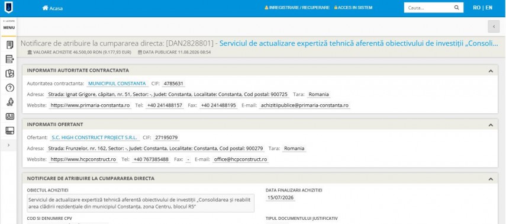Select phone +40 241488157
506x224 pixels.
tap(165, 105)
